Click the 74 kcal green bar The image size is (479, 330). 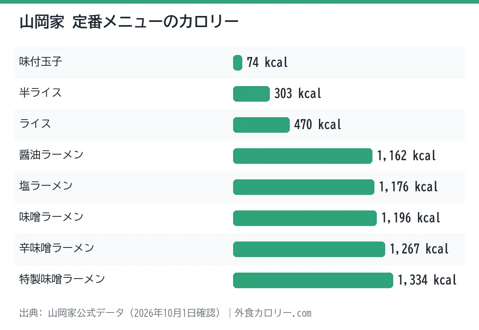[x=238, y=63]
